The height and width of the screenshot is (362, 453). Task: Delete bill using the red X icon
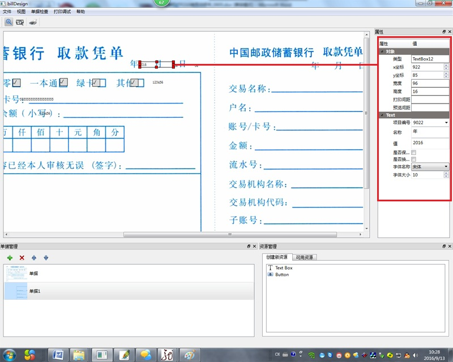pos(22,258)
